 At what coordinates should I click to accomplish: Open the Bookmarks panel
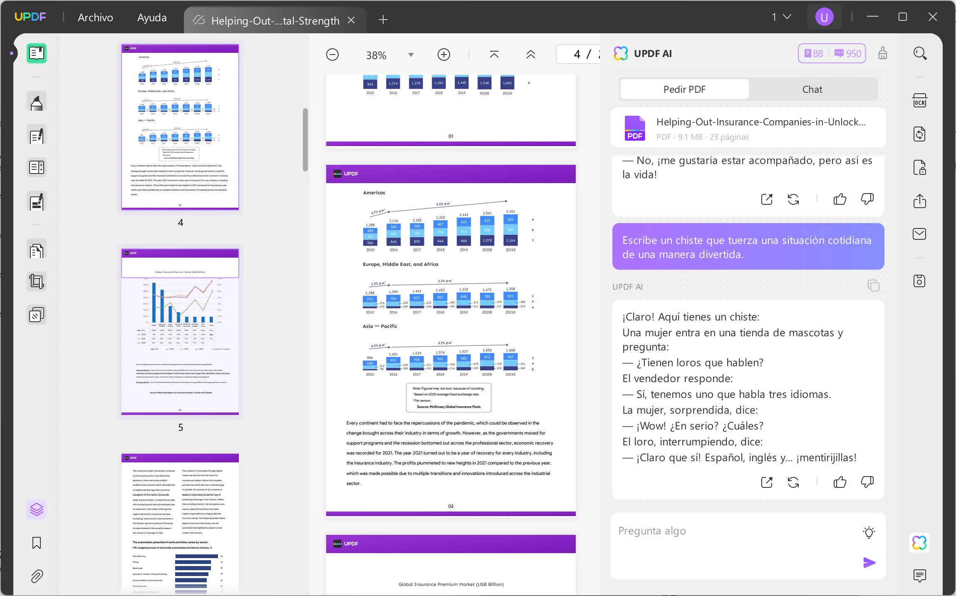pos(37,543)
